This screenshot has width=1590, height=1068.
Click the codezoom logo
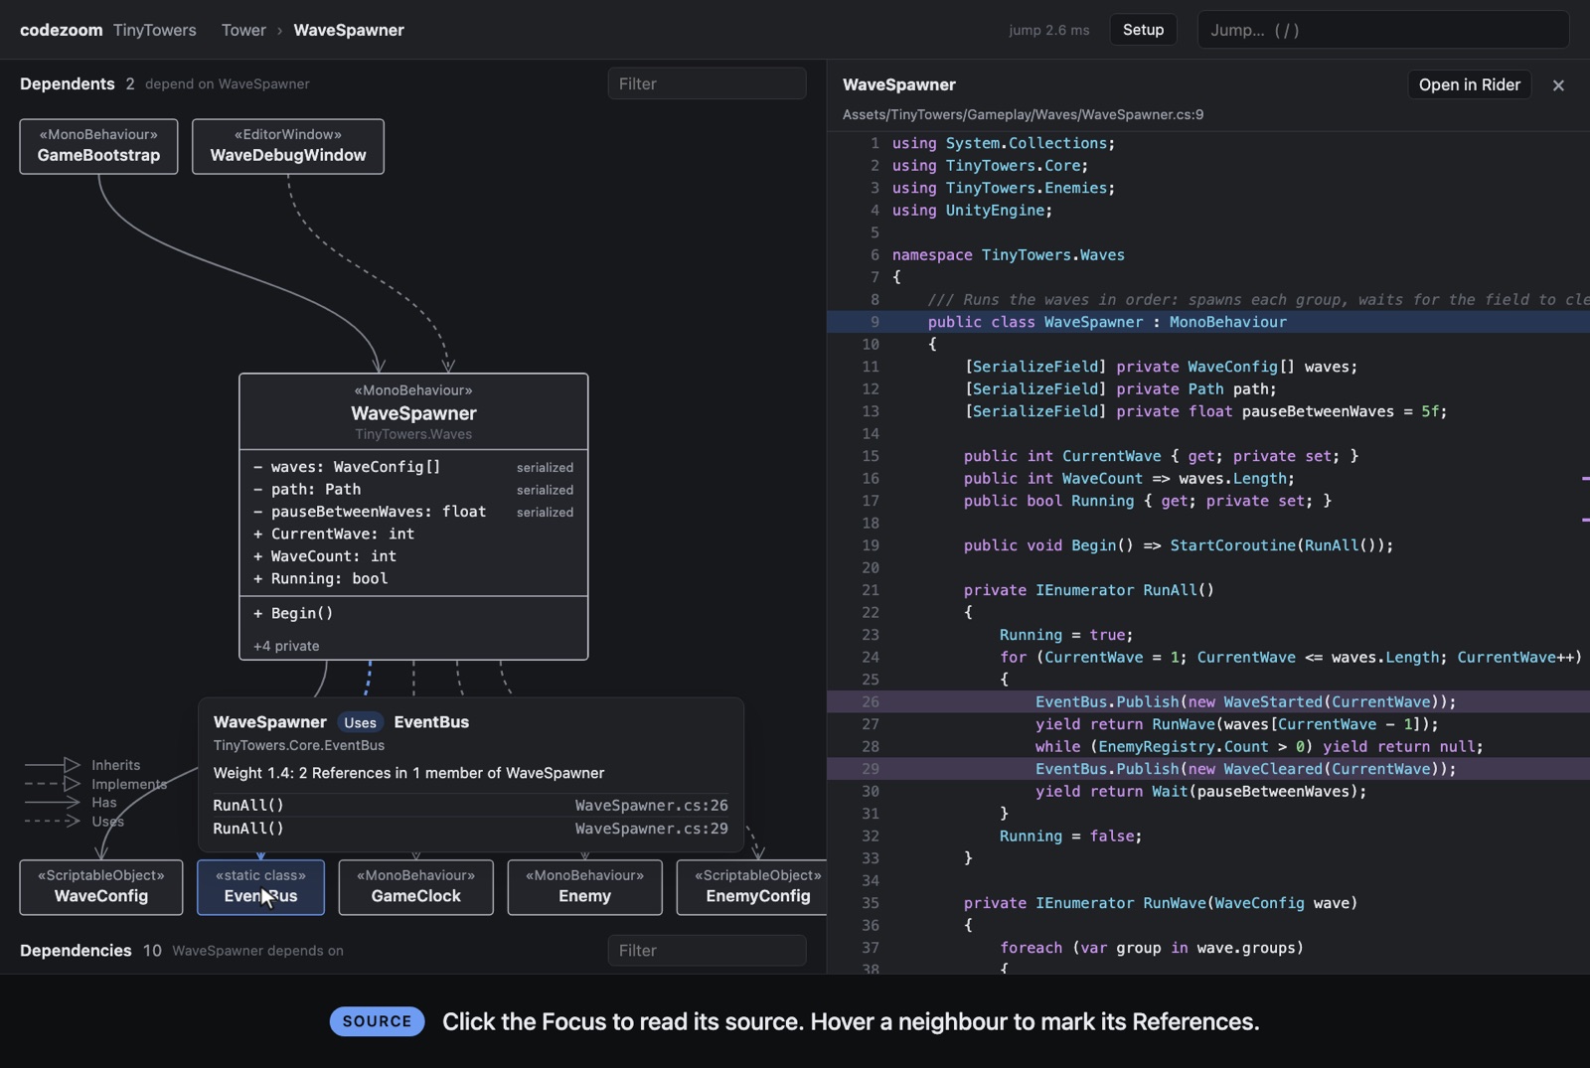click(61, 30)
